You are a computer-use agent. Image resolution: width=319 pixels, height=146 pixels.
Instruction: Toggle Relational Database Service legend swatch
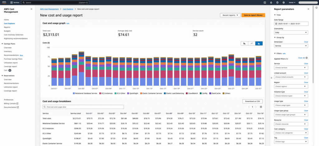[74, 93]
